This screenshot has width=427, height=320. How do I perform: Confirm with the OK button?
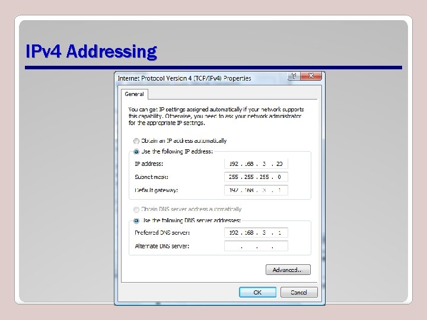[x=257, y=292]
